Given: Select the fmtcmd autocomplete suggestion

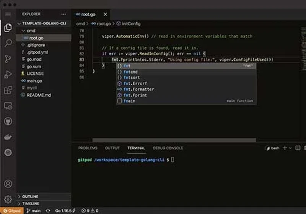Looking at the screenshot, I should point(186,72).
